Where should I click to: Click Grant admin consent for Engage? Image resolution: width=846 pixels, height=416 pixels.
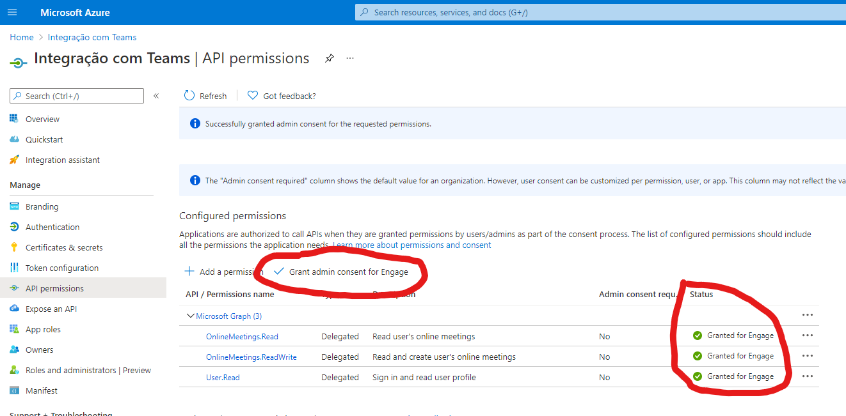pos(341,272)
